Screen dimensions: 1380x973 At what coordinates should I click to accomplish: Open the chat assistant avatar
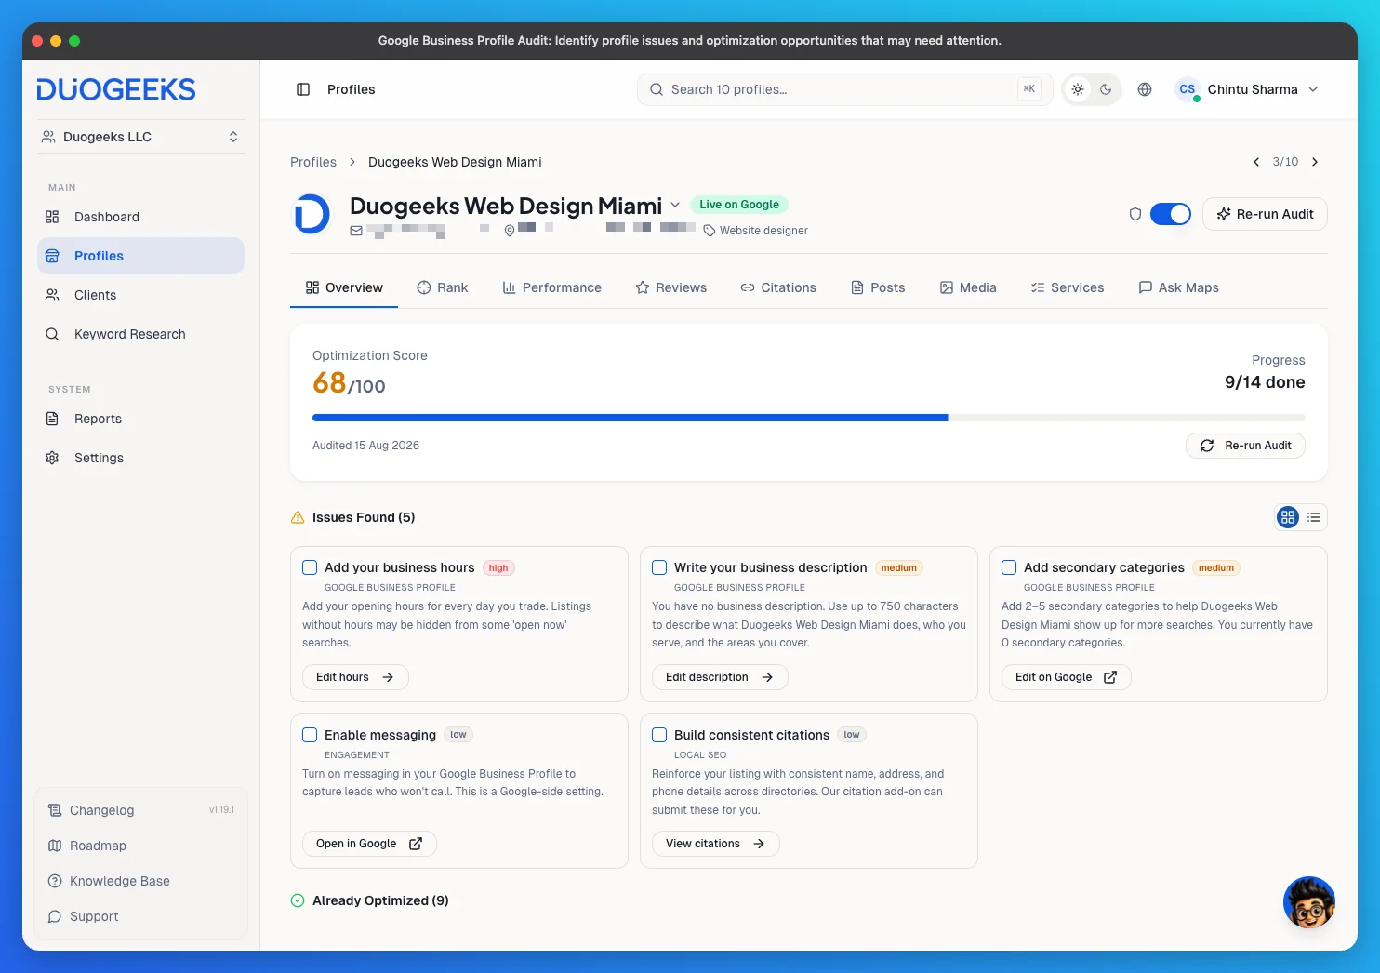click(1309, 902)
